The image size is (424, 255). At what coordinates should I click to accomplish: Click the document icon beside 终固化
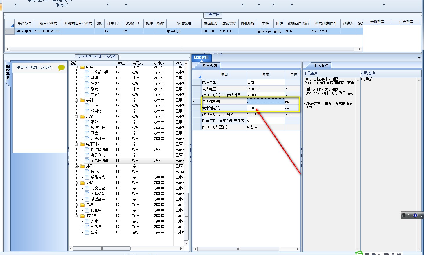pyautogui.click(x=87, y=111)
